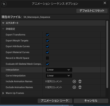Uncheck Export Transforms

pos(47,35)
